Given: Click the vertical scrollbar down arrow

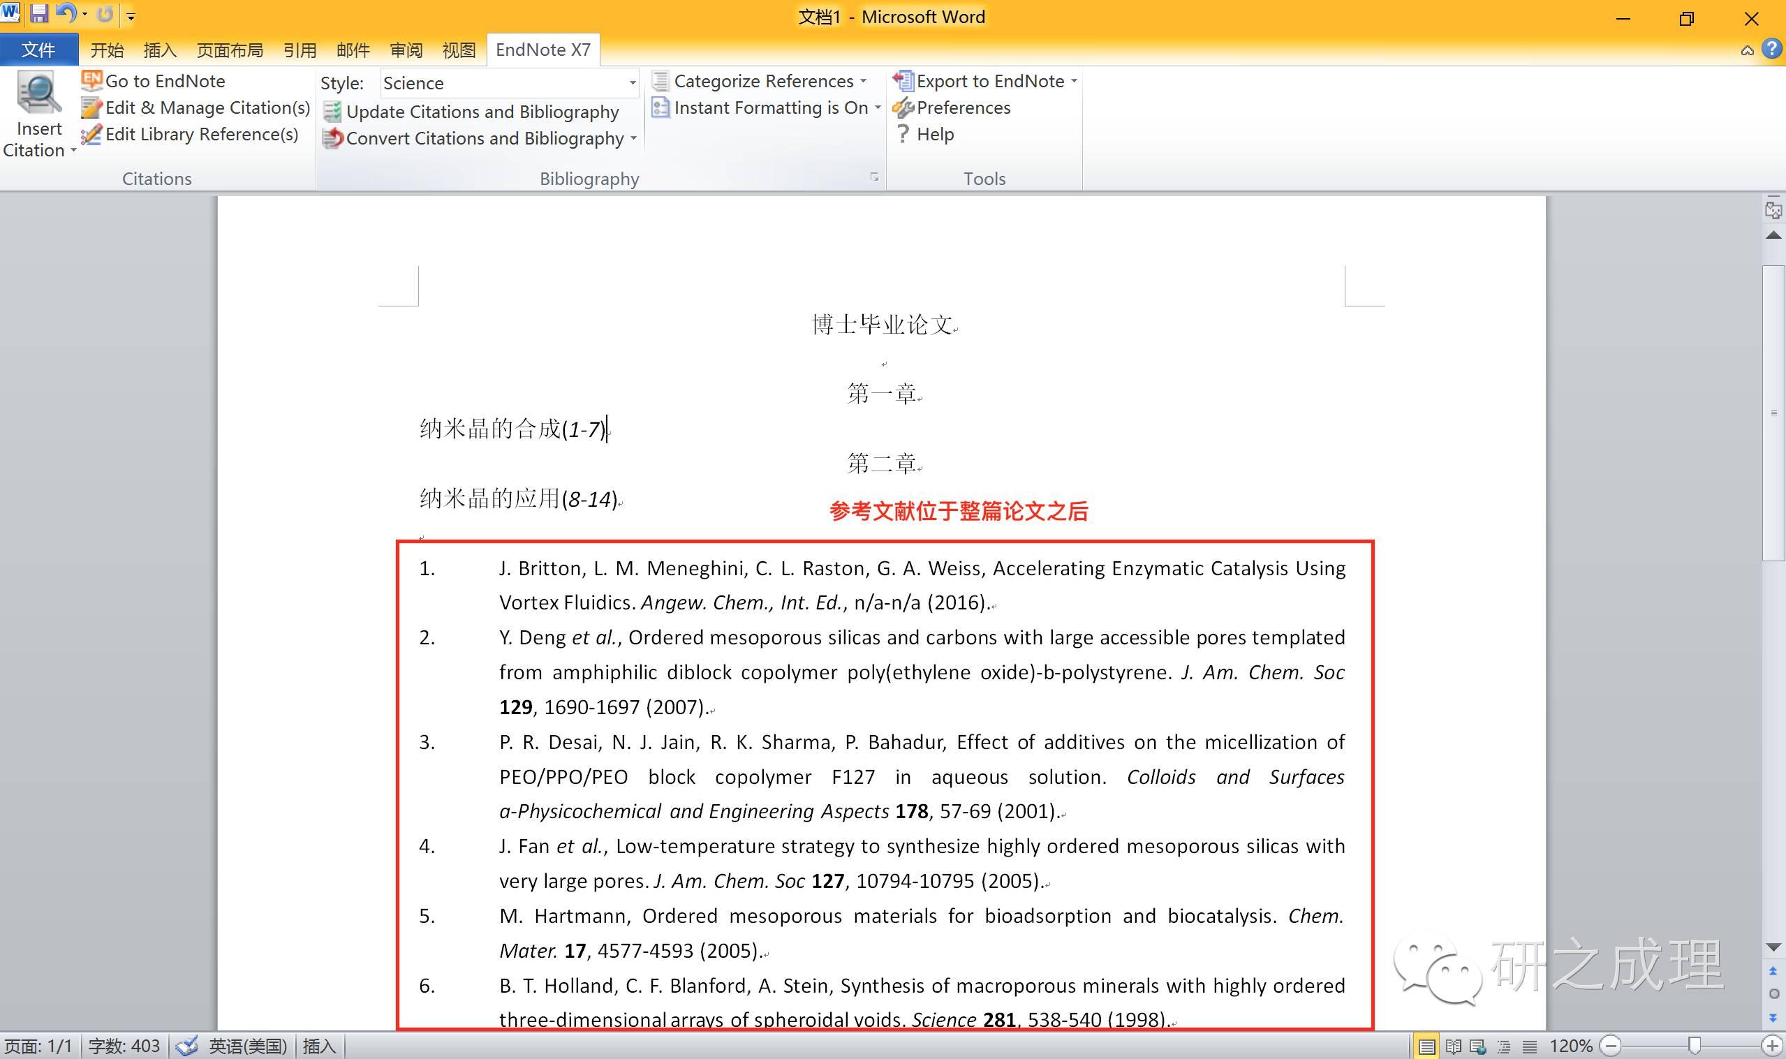Looking at the screenshot, I should click(x=1773, y=947).
